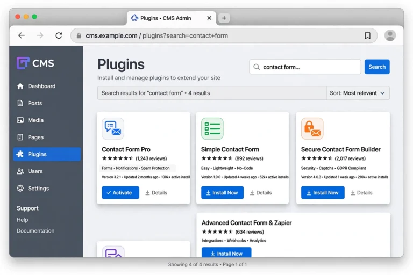Screen dimensions: 413x275
Task: Click the Dashboard home icon
Action: click(20, 86)
